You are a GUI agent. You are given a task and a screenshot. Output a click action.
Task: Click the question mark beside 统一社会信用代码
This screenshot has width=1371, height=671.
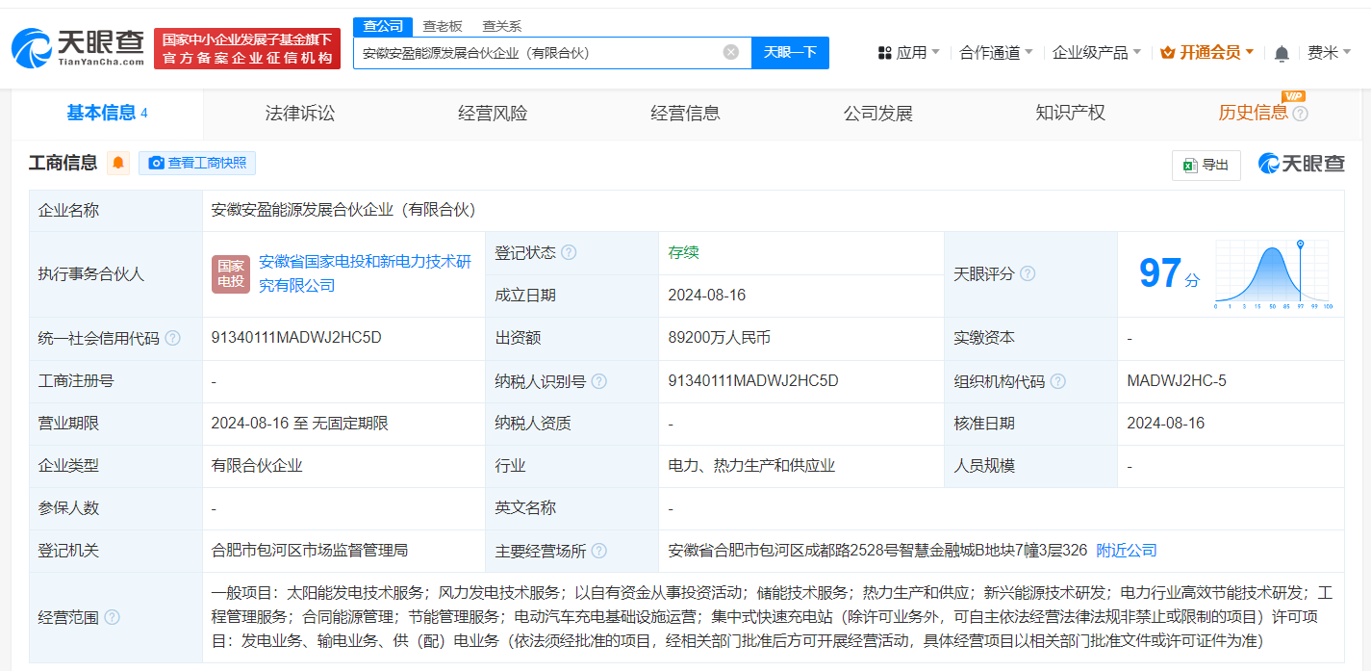tap(173, 338)
